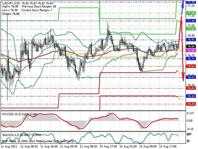Select the black 76.84 current price label
The height and width of the screenshot is (149, 198).
tap(191, 46)
